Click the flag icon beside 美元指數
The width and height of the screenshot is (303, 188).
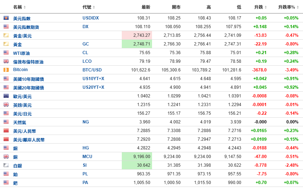click(x=6, y=18)
